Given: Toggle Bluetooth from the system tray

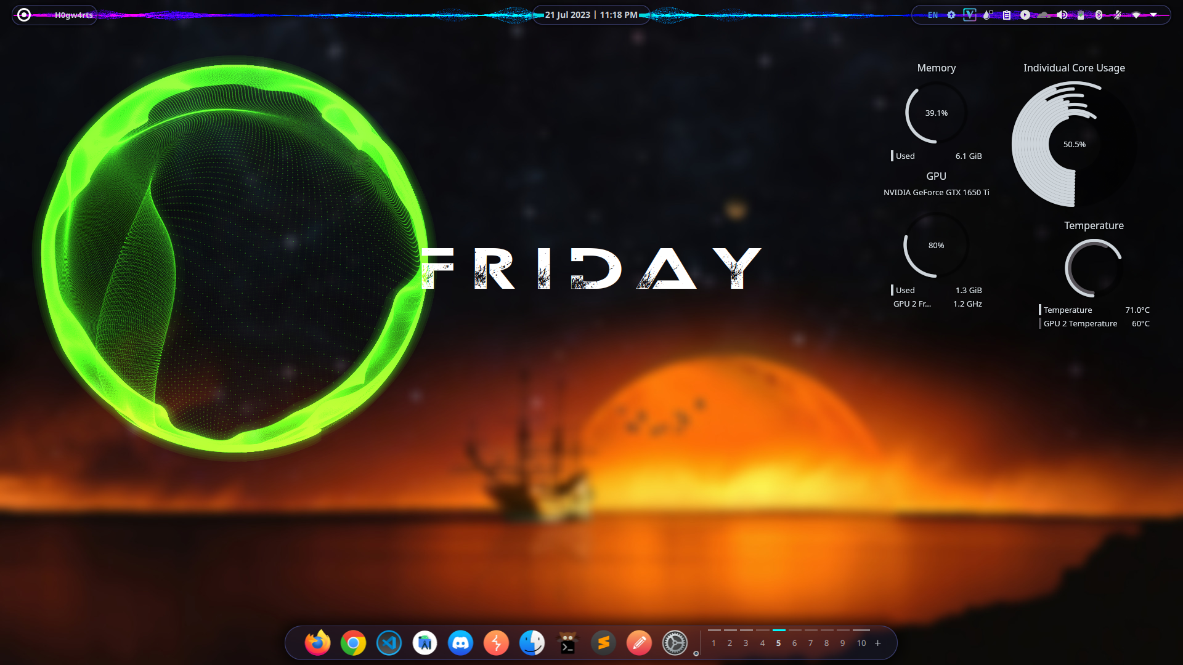Looking at the screenshot, I should tap(1099, 15).
